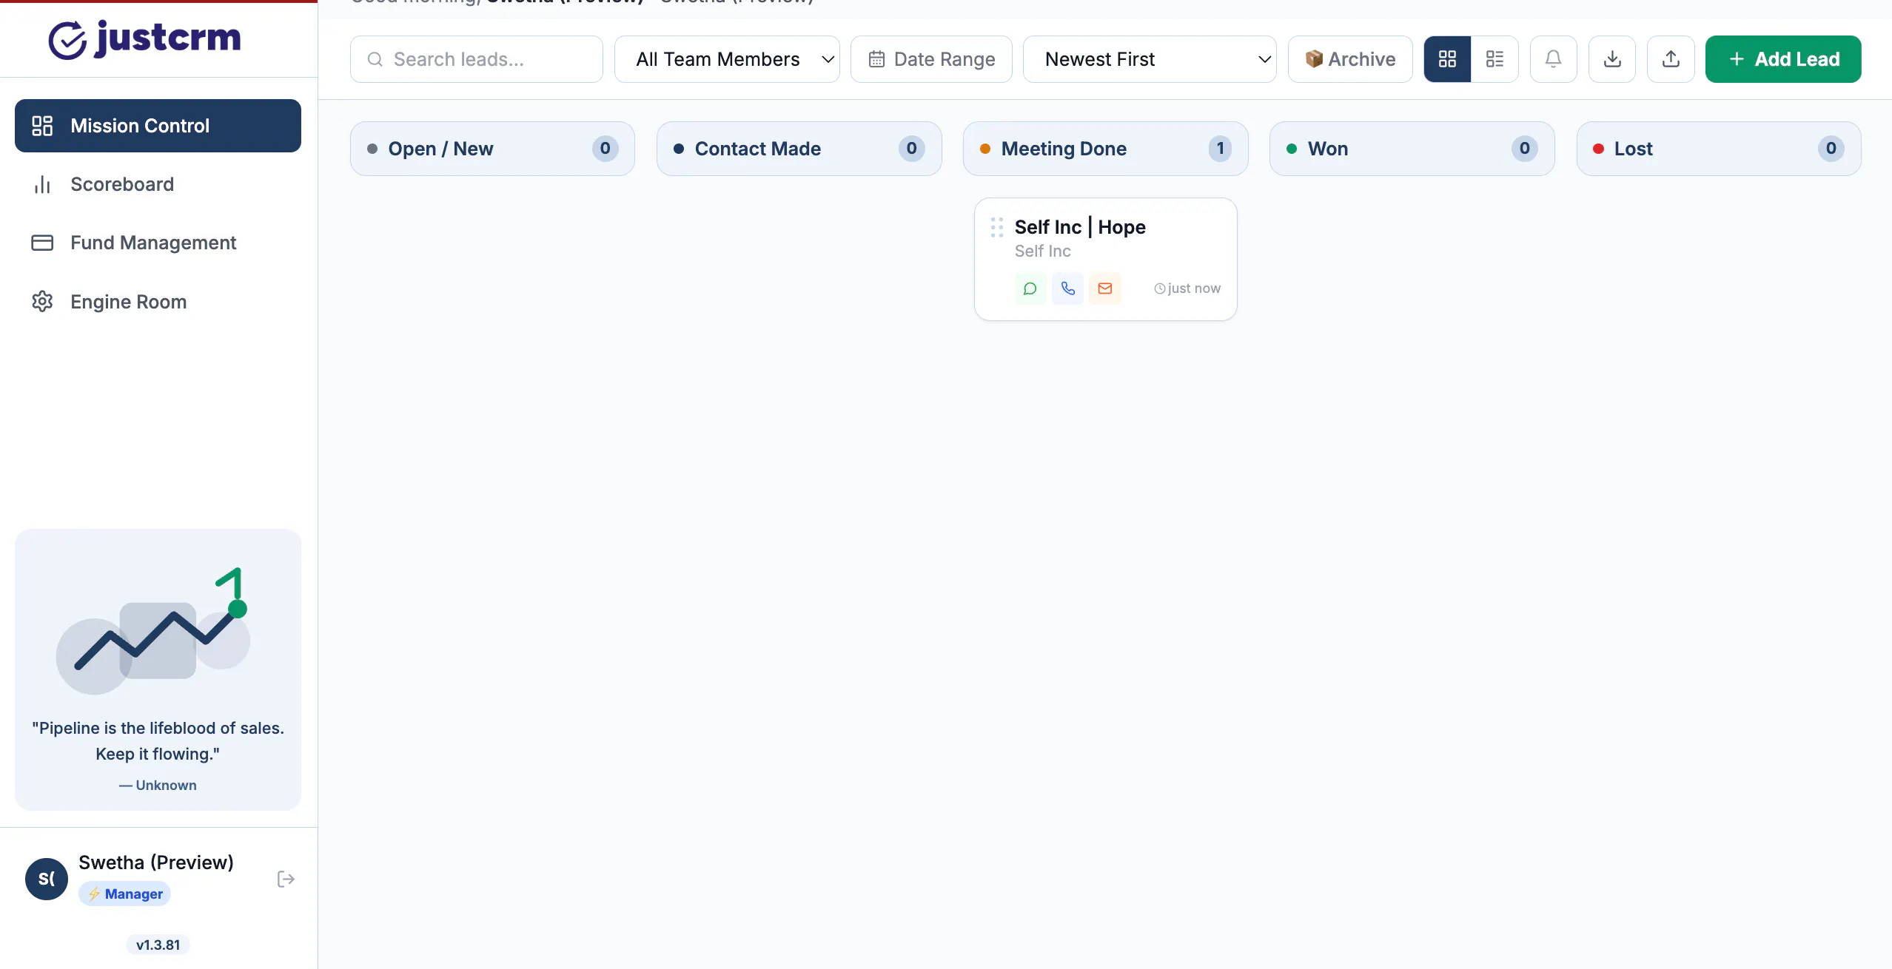
Task: Open the Engine Room settings
Action: click(158, 302)
